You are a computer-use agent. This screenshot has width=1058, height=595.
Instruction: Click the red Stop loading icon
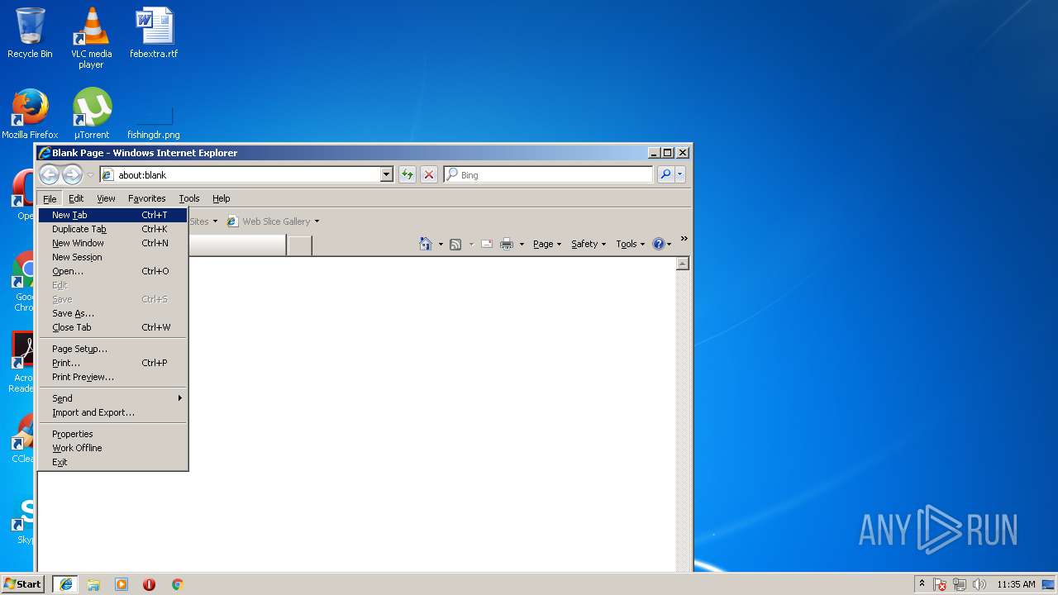coord(428,174)
